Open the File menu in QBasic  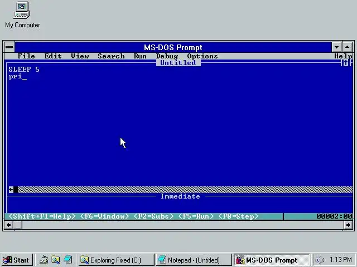(26, 56)
